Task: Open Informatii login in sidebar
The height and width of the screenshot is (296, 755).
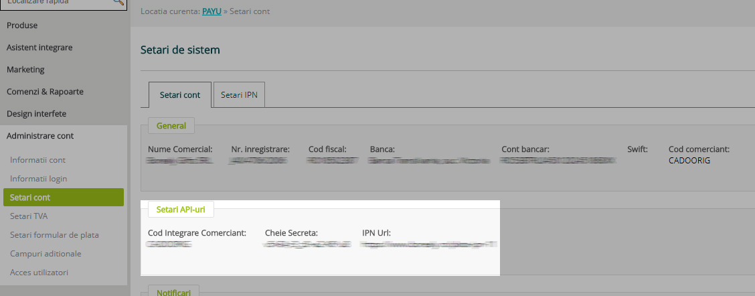Action: 38,179
